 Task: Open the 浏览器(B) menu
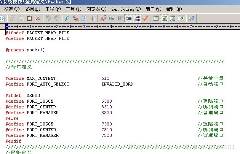point(96,9)
